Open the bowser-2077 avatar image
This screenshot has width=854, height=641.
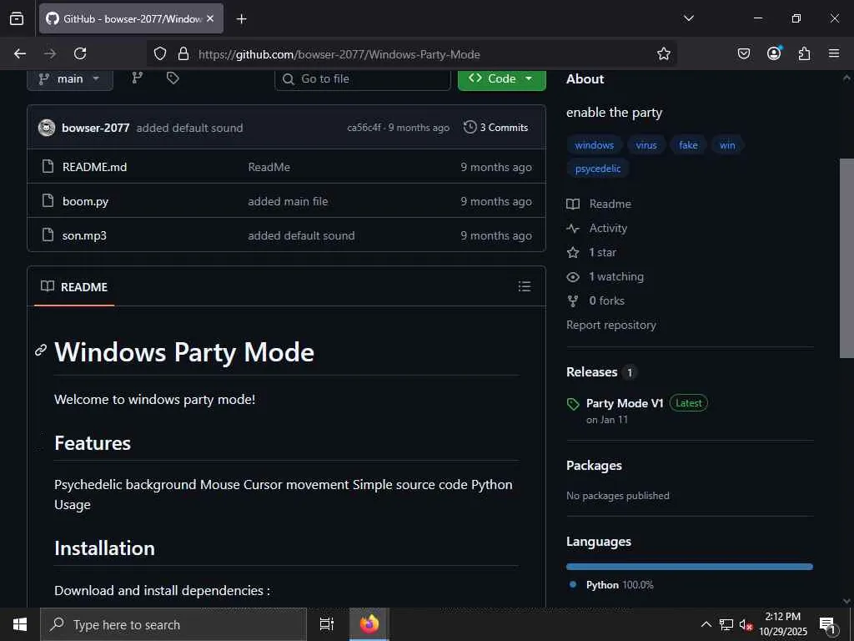coord(47,128)
